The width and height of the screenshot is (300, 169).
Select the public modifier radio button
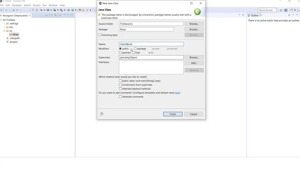[120, 49]
